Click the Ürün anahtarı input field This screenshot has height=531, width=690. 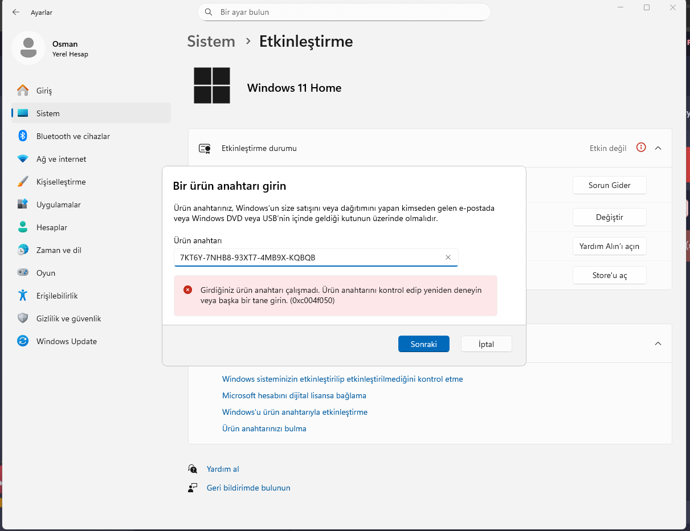316,258
